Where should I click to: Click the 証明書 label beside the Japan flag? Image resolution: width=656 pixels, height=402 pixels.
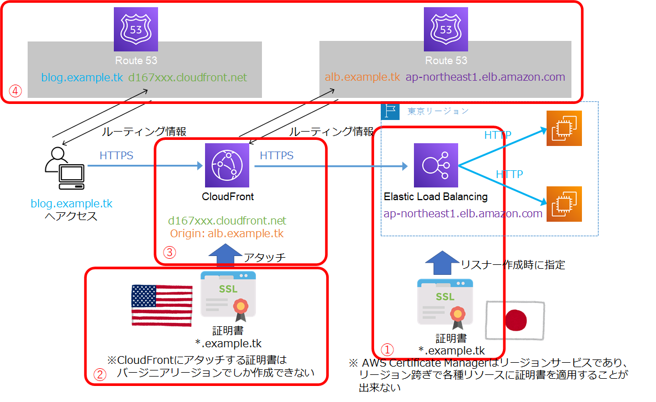click(x=451, y=338)
